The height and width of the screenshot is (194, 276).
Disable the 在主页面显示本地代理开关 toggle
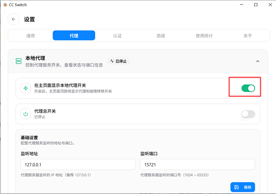pos(248,88)
